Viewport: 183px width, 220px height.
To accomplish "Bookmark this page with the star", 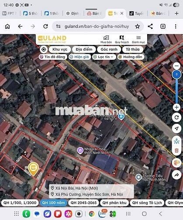I will [x=137, y=26].
